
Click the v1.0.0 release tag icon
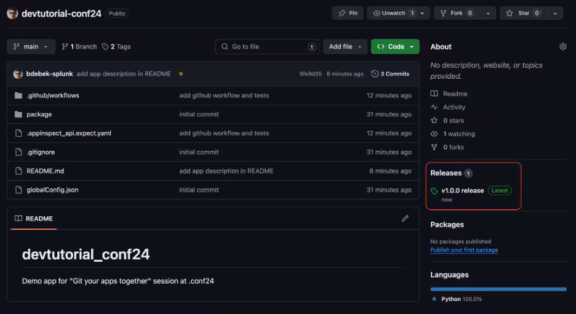[x=434, y=191]
